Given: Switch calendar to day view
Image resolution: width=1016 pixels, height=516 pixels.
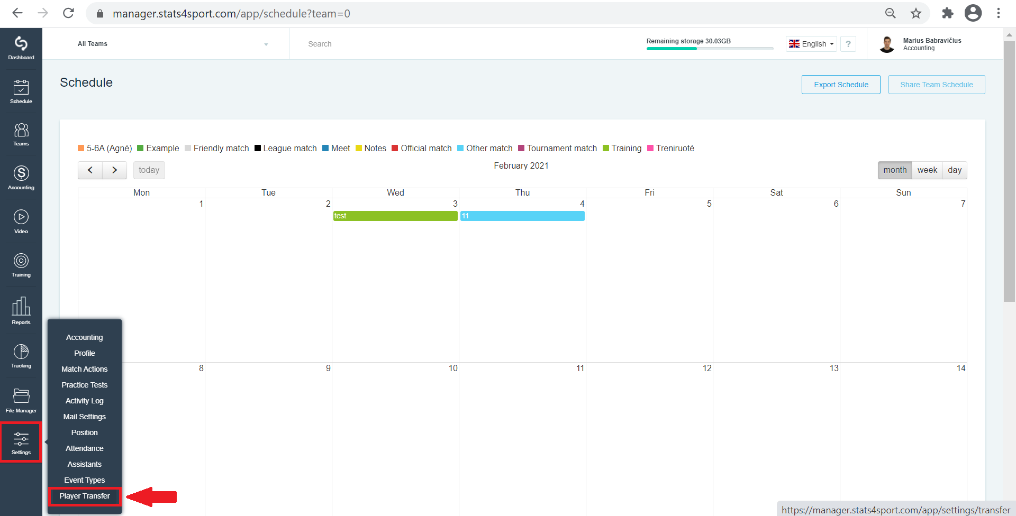Looking at the screenshot, I should tap(955, 170).
